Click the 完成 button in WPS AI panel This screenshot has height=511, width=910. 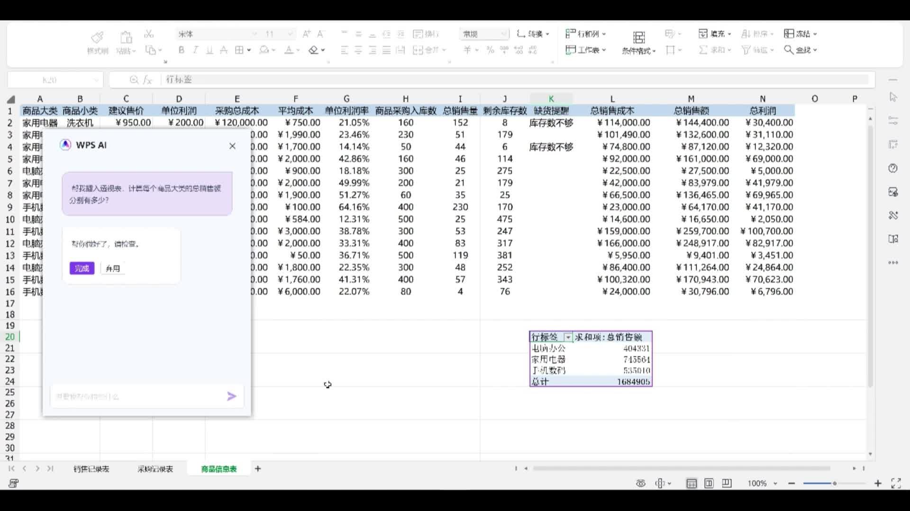pos(82,268)
